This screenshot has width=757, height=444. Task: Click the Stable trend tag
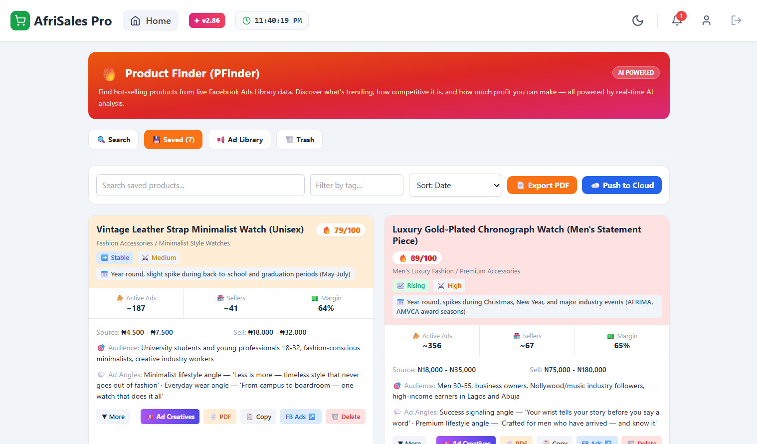click(x=115, y=257)
